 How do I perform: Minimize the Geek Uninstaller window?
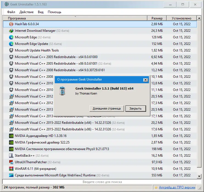pos(170,4)
